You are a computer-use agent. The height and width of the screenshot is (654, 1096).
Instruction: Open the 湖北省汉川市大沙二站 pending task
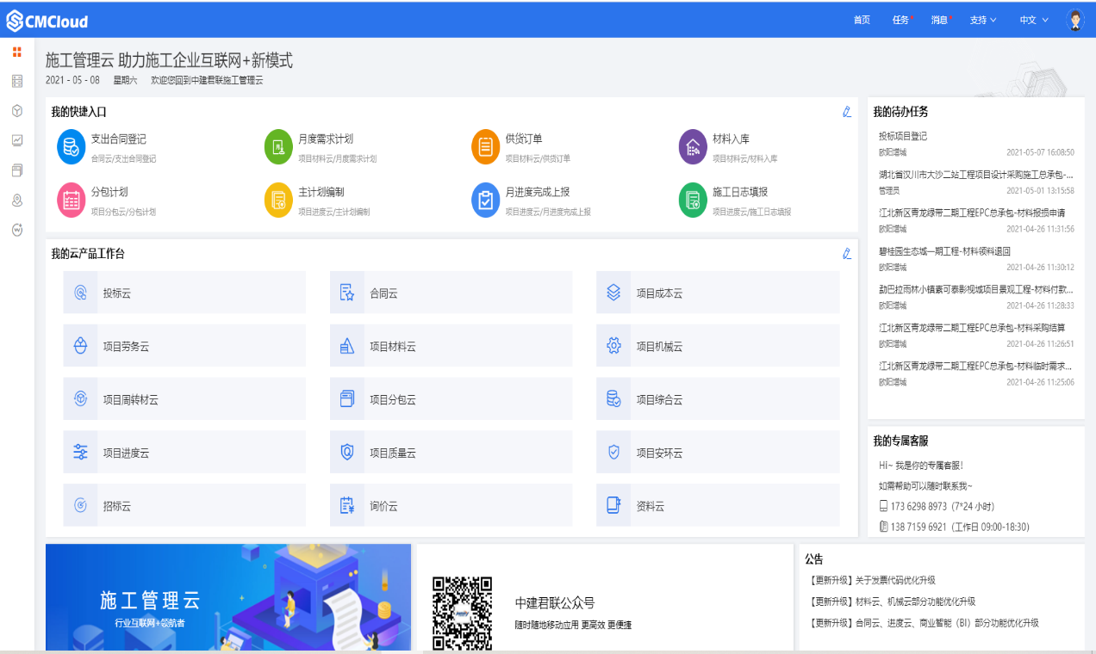975,174
